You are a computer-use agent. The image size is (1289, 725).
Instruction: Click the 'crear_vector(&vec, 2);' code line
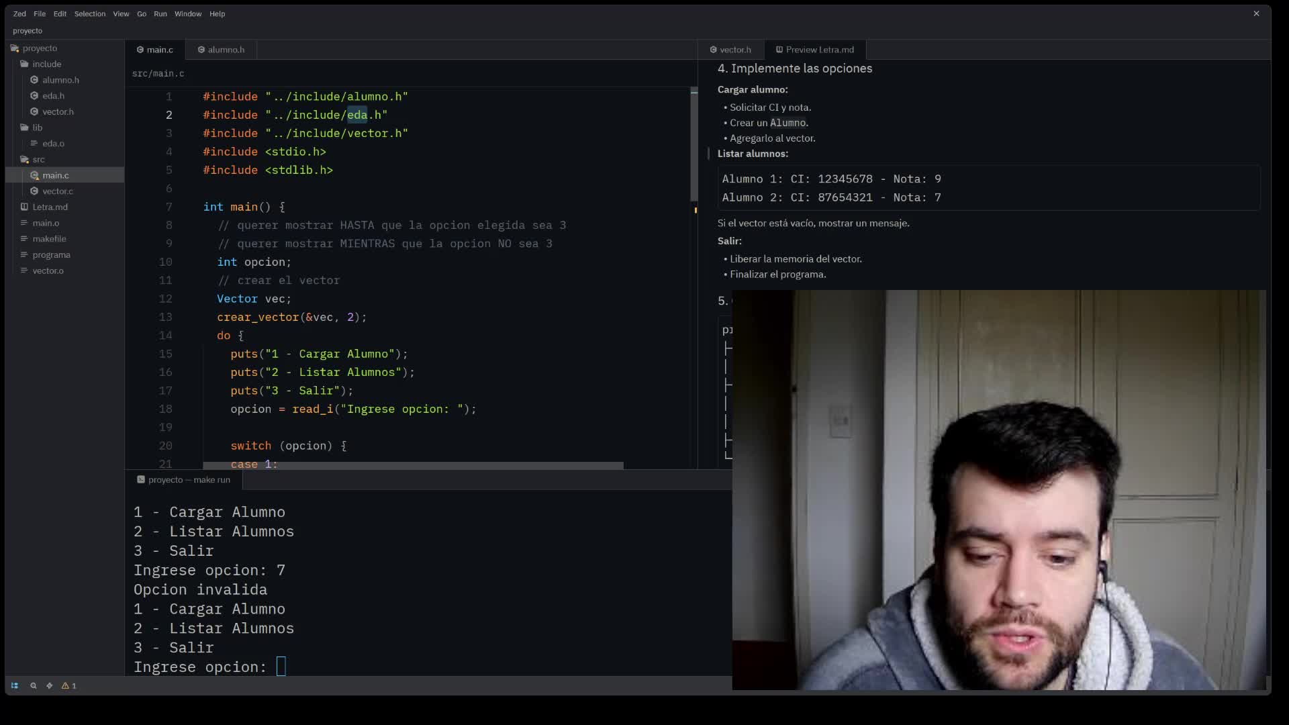tap(292, 317)
